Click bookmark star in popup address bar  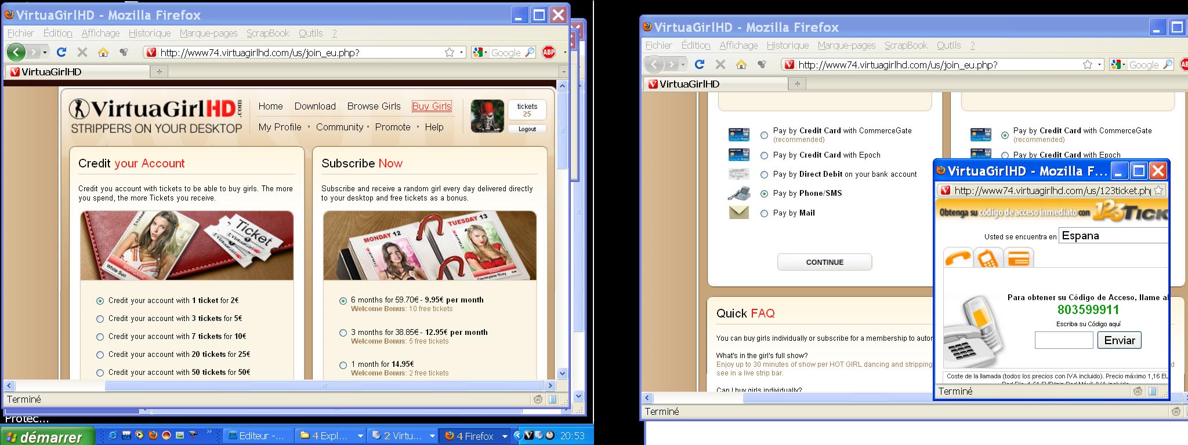coord(1158,190)
